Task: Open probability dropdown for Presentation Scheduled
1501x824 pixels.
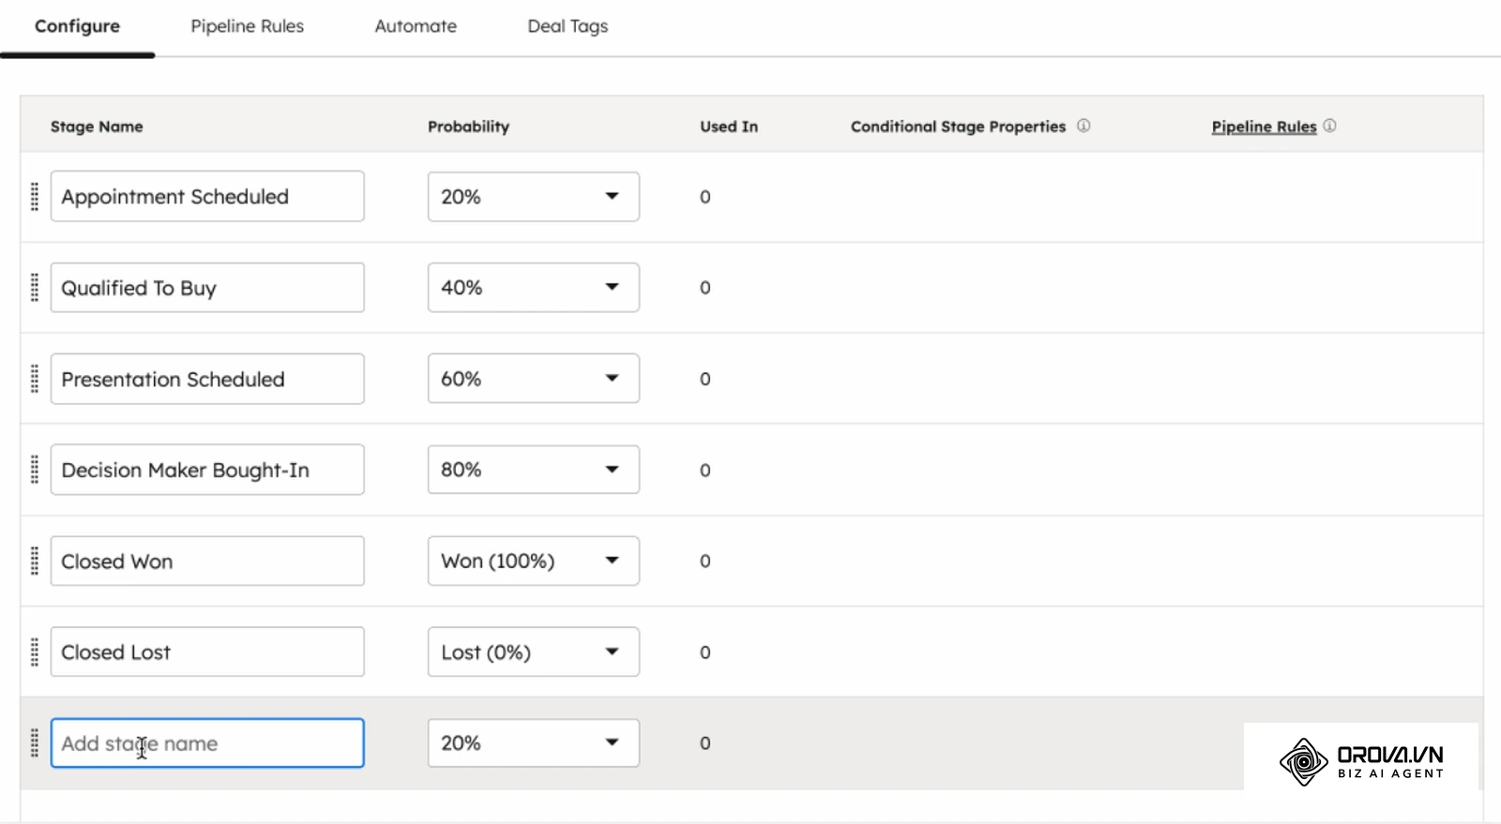Action: pos(533,379)
